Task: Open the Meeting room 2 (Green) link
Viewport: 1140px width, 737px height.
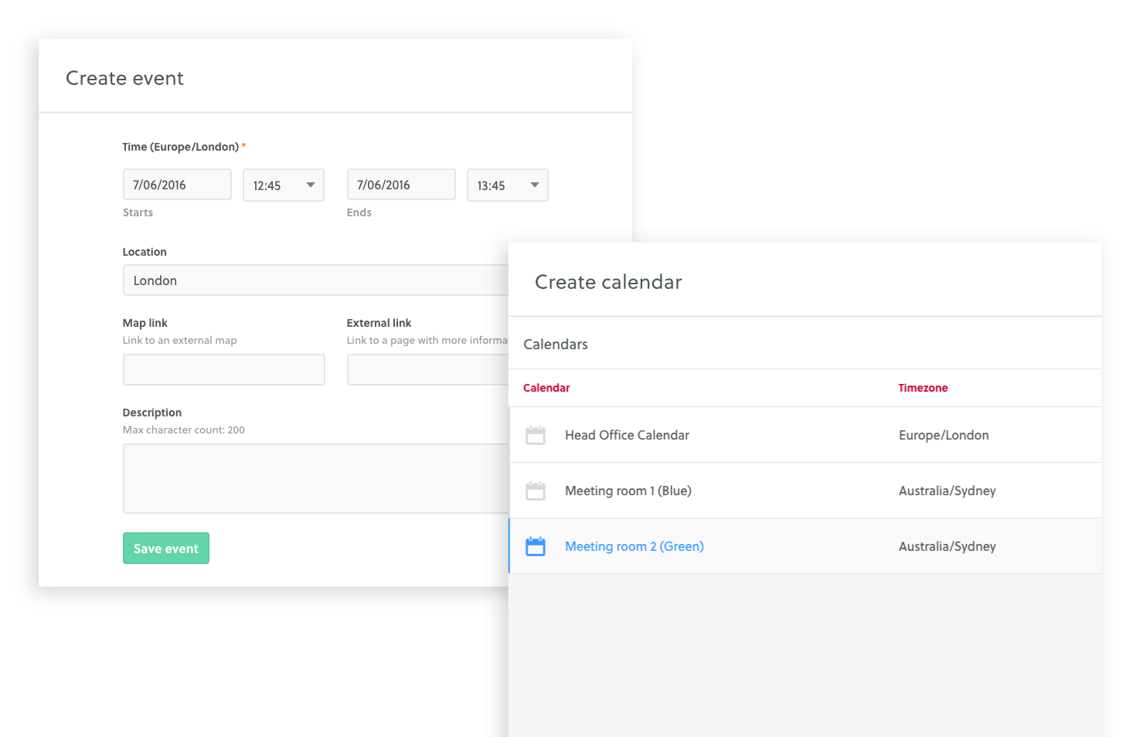Action: (x=634, y=546)
